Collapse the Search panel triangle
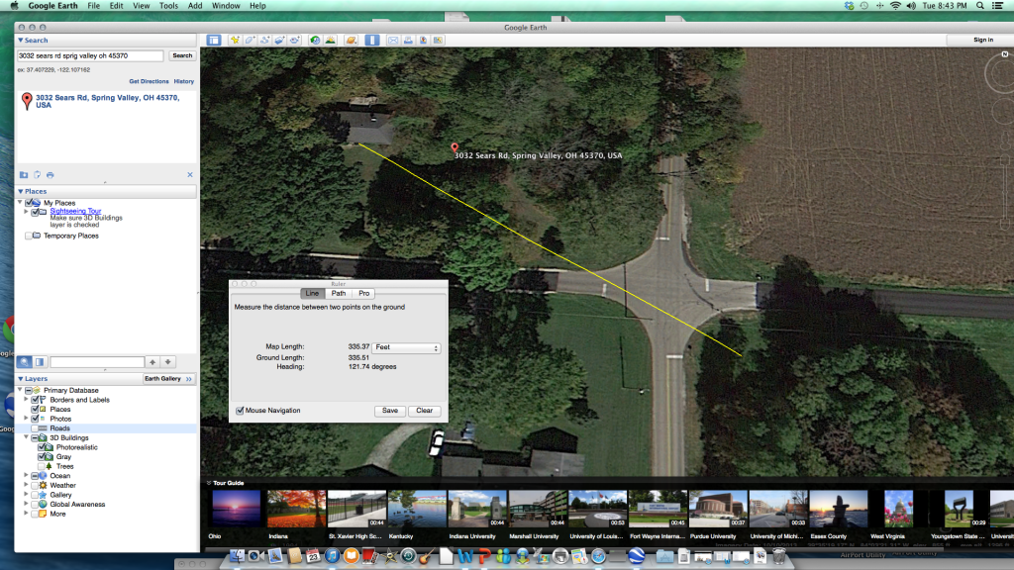The image size is (1014, 570). click(x=20, y=40)
